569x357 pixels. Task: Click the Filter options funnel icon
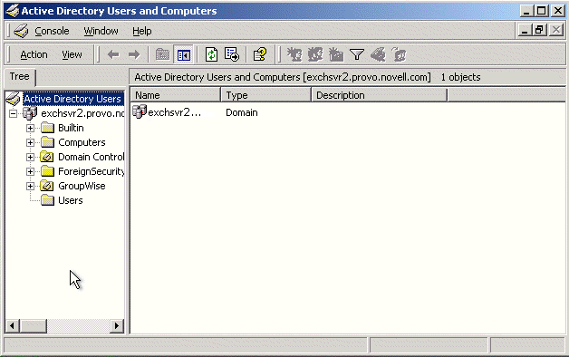[x=357, y=54]
